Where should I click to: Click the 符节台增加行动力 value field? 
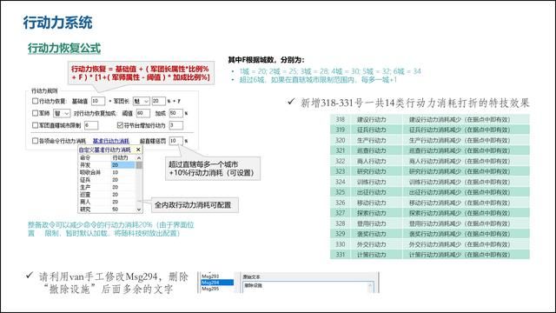point(176,125)
